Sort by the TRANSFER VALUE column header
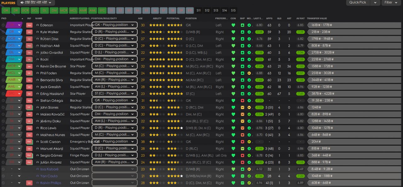The width and height of the screenshot is (403, 187). 317,18
